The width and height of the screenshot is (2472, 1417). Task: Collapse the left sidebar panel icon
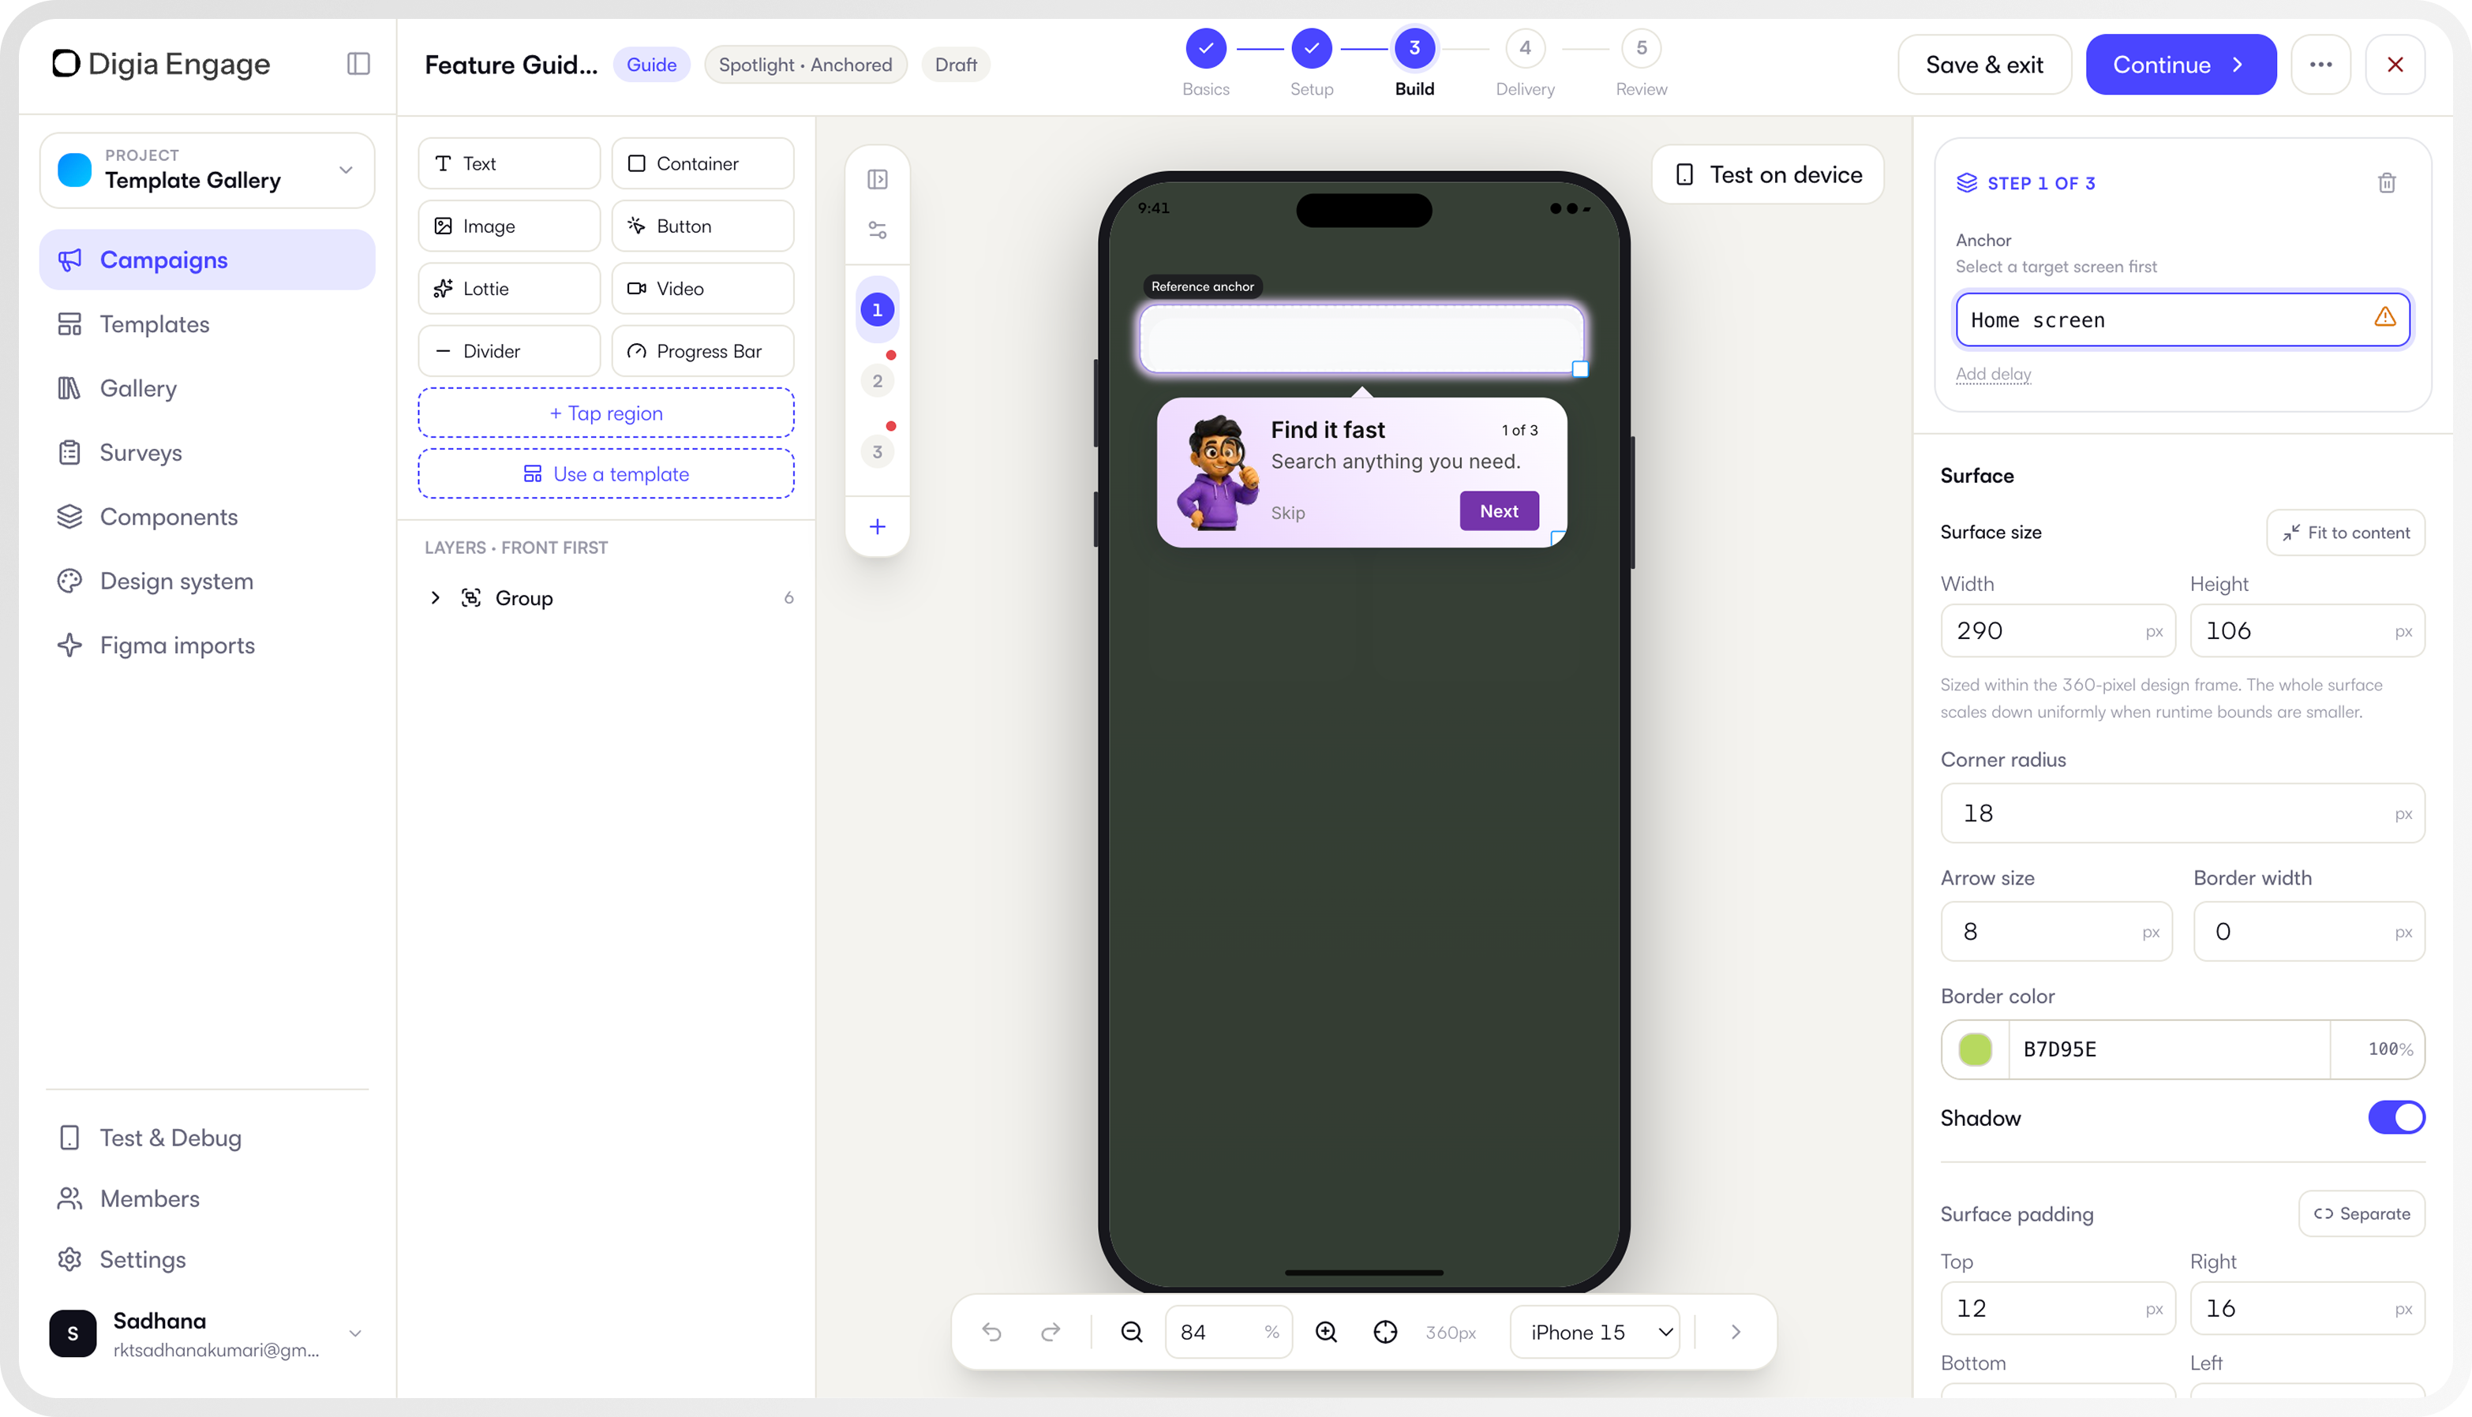point(358,64)
